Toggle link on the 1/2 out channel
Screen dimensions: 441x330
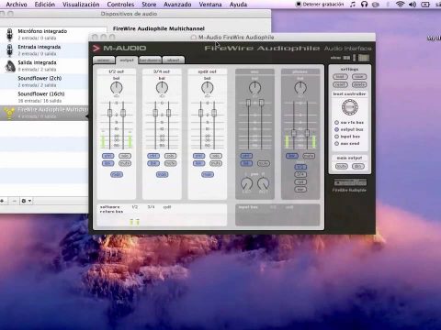tap(107, 163)
